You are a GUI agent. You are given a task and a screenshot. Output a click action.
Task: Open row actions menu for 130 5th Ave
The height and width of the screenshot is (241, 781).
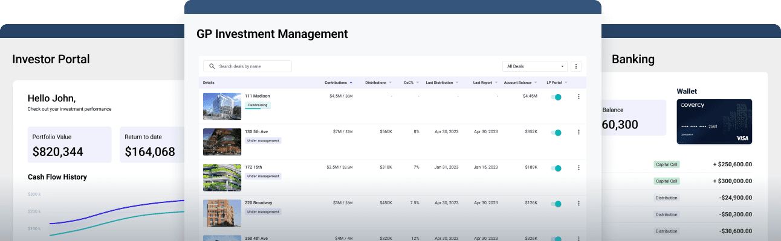click(578, 132)
